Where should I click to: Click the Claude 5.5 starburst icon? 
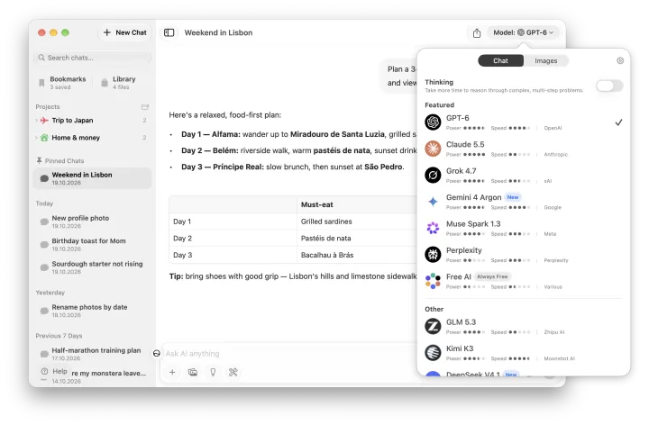(x=433, y=149)
